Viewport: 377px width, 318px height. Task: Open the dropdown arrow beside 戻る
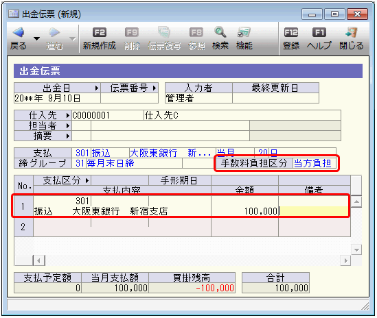click(x=36, y=38)
